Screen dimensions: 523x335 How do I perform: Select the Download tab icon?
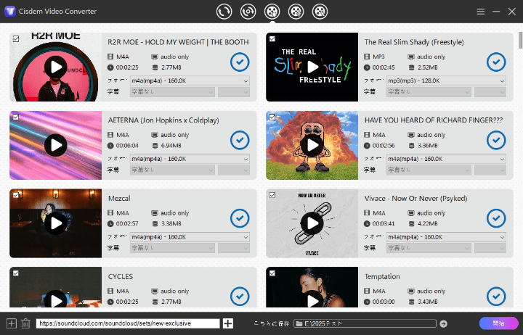pyautogui.click(x=272, y=12)
